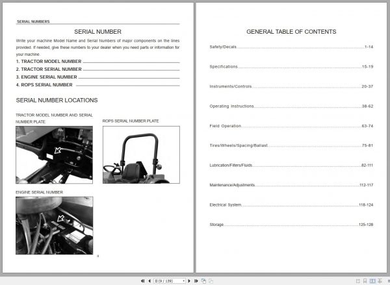Click the 3. ENGINE SERIAL NUMBER line
Screen dimensions: 390x285
(97, 77)
